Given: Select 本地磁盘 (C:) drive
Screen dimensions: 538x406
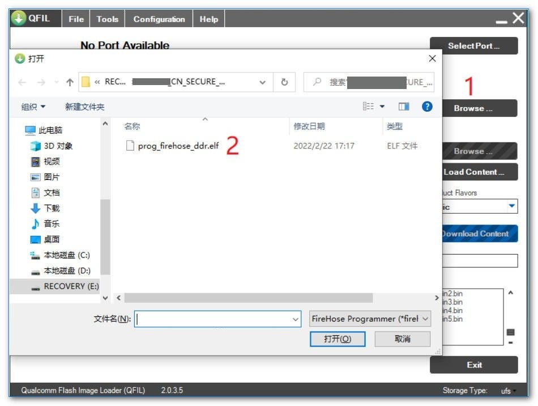Looking at the screenshot, I should [67, 255].
